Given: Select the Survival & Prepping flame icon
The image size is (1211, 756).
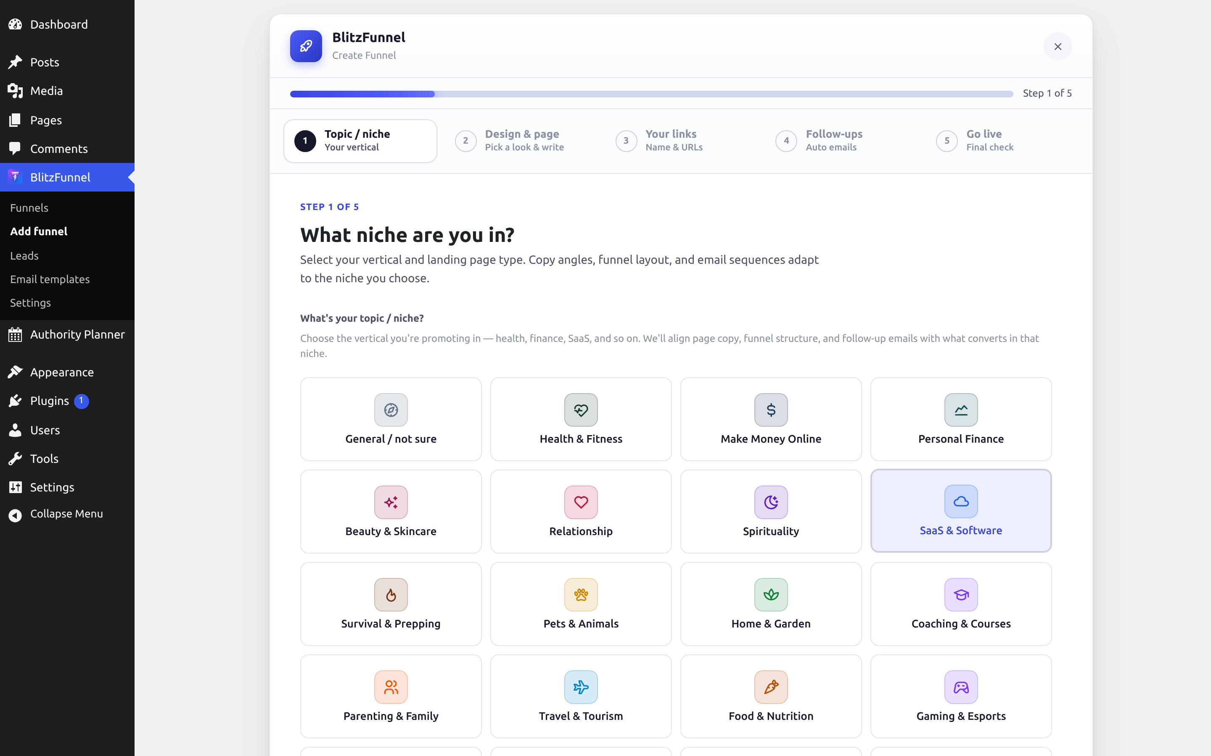Looking at the screenshot, I should [x=391, y=594].
